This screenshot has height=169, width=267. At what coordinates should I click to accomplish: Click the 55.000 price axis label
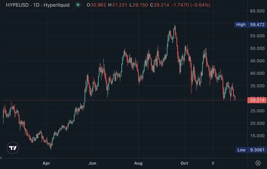point(257,36)
